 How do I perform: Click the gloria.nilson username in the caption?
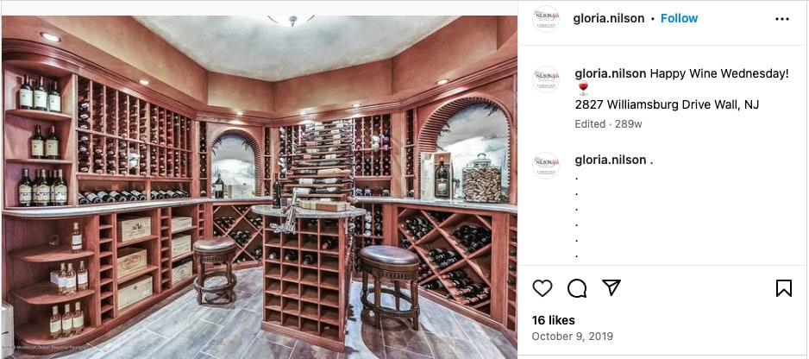click(611, 73)
